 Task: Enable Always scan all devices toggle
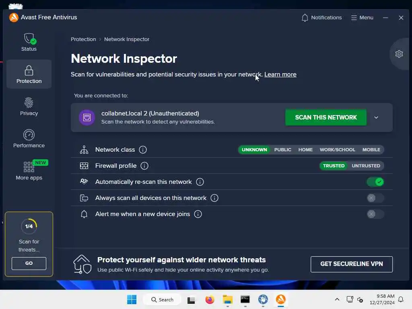point(375,198)
